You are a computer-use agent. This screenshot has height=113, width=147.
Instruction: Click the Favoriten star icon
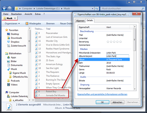tap(7, 30)
